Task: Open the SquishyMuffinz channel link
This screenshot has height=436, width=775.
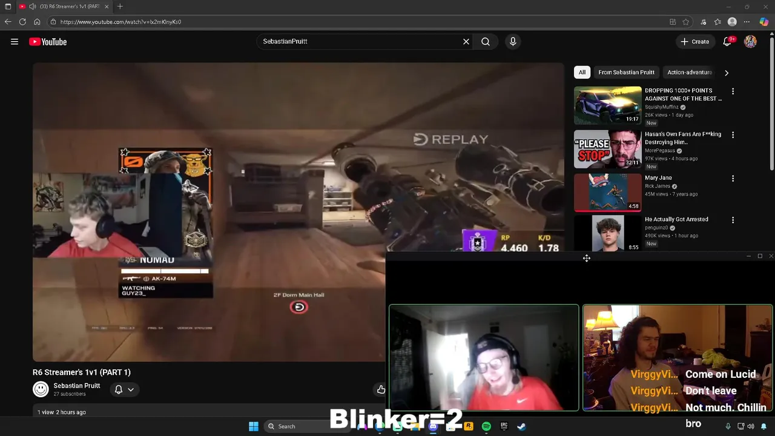Action: 661,107
